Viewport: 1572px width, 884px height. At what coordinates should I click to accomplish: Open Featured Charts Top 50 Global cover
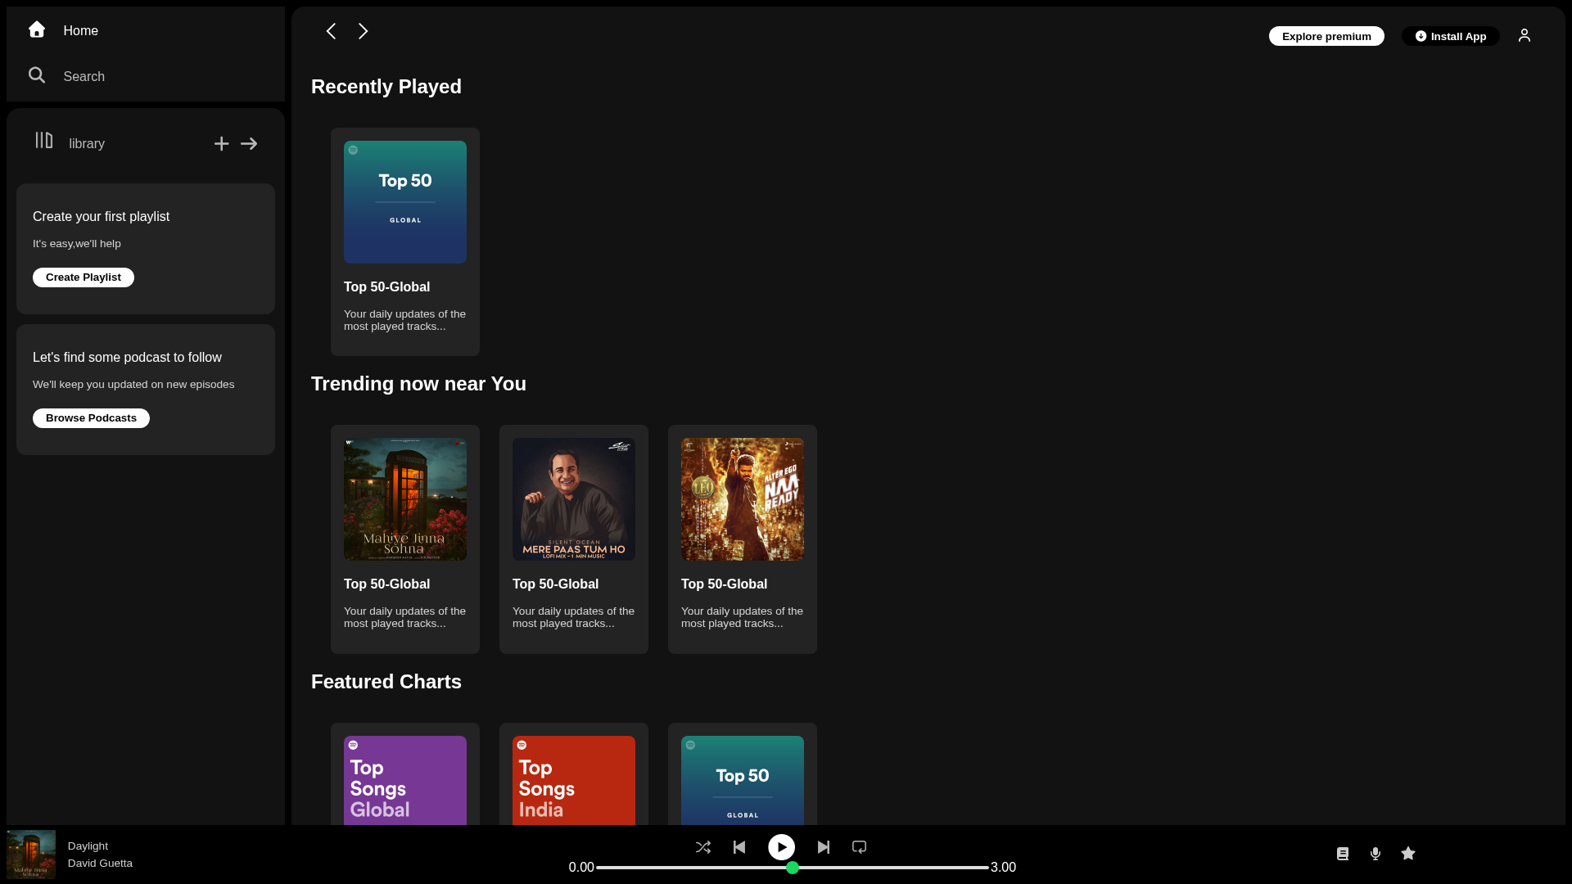743,780
